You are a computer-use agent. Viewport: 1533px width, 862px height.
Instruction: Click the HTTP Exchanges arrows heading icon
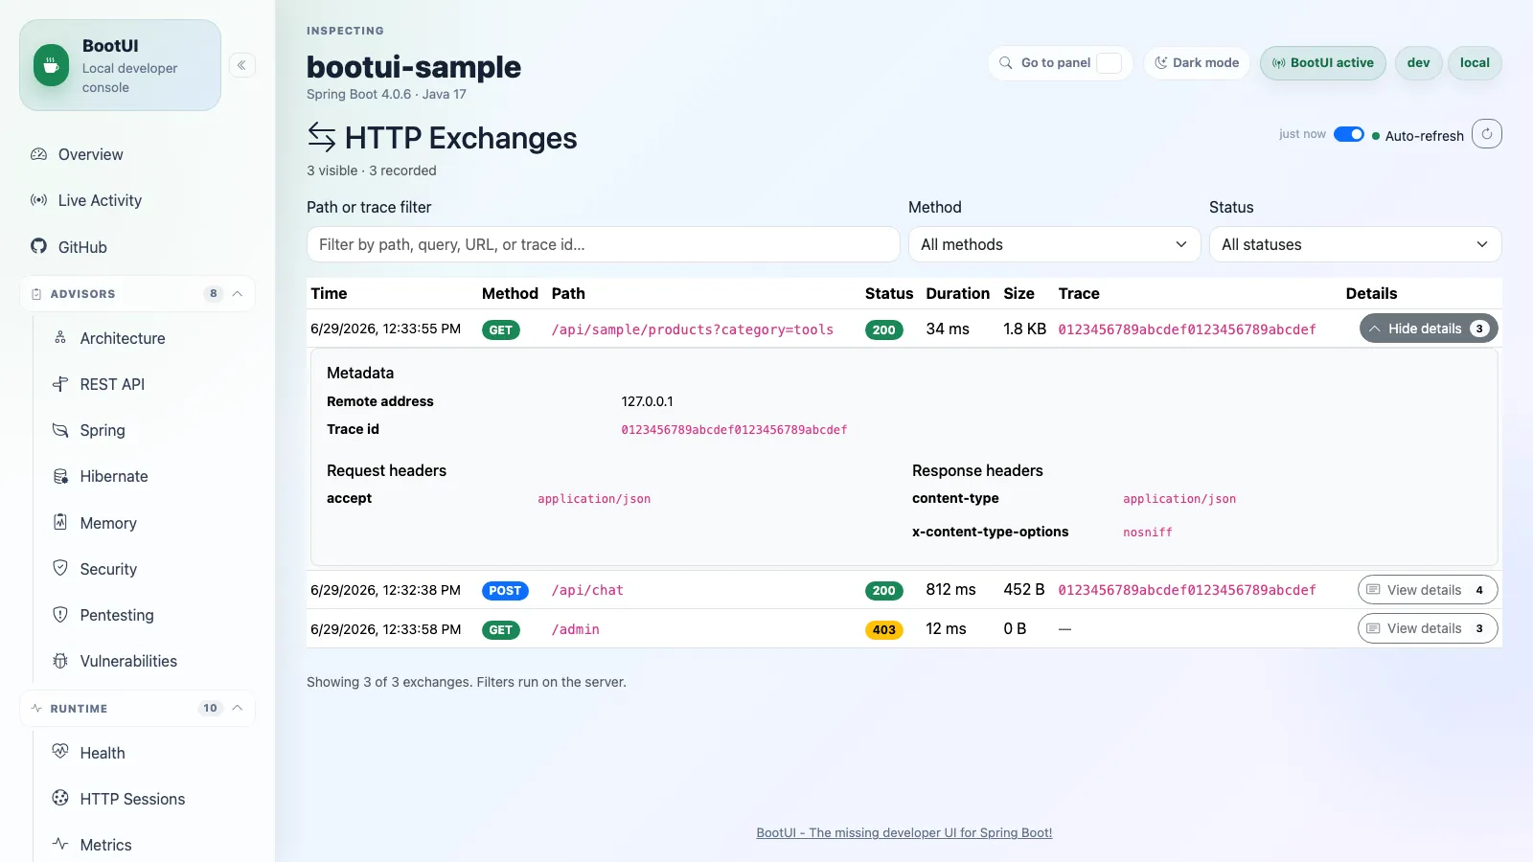[322, 138]
